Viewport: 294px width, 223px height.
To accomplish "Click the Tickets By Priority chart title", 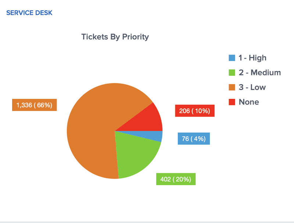I will (x=115, y=37).
